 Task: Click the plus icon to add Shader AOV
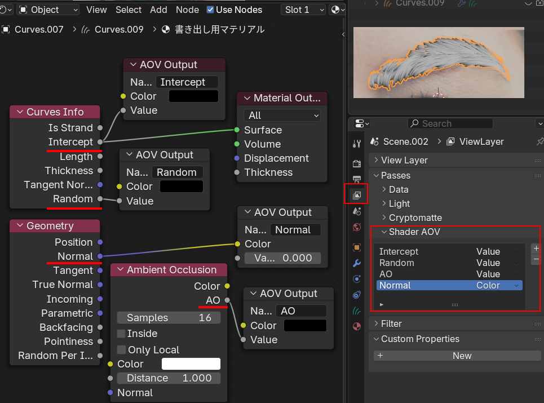click(536, 248)
